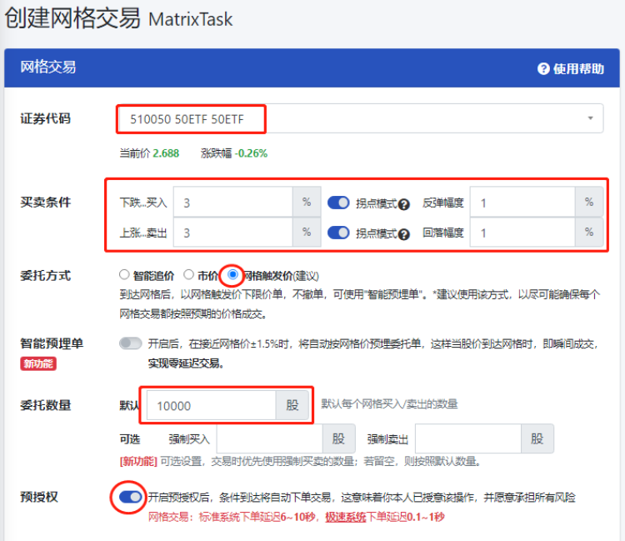Click the 网格交易 panel header title
625x541 pixels.
point(48,67)
